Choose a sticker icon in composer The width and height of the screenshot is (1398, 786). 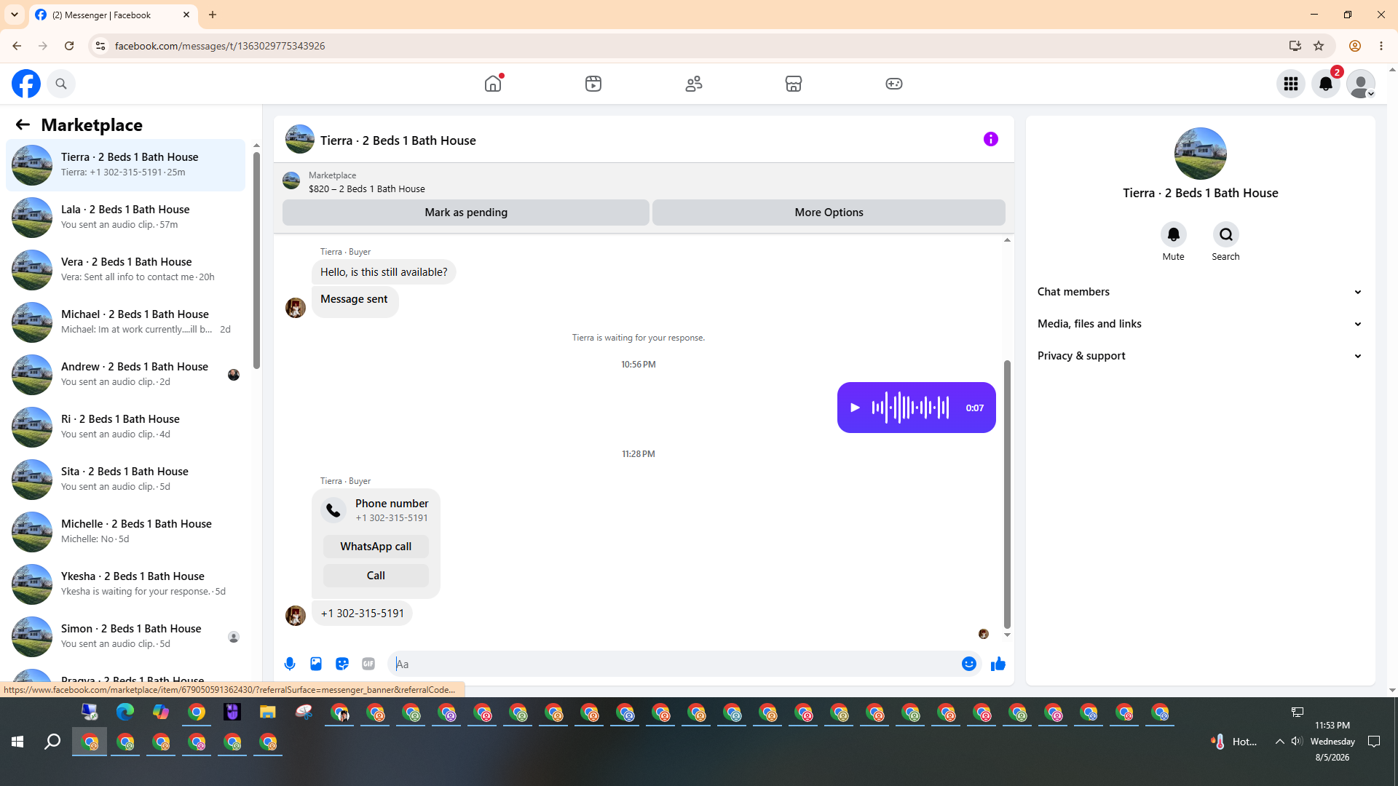pos(342,664)
